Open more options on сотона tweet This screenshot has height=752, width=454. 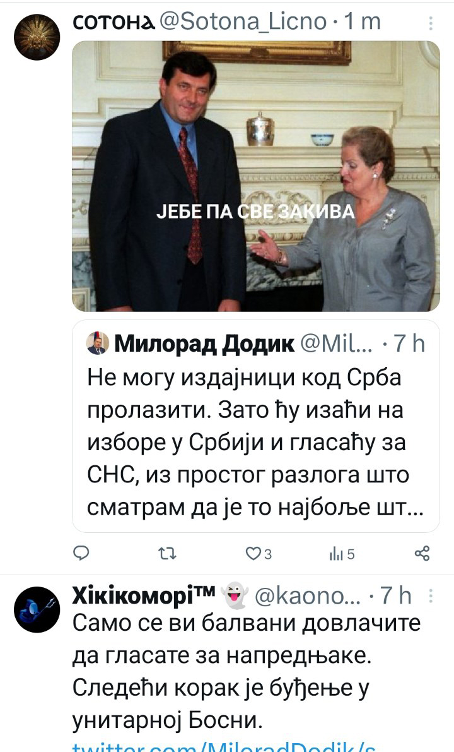coord(431,23)
